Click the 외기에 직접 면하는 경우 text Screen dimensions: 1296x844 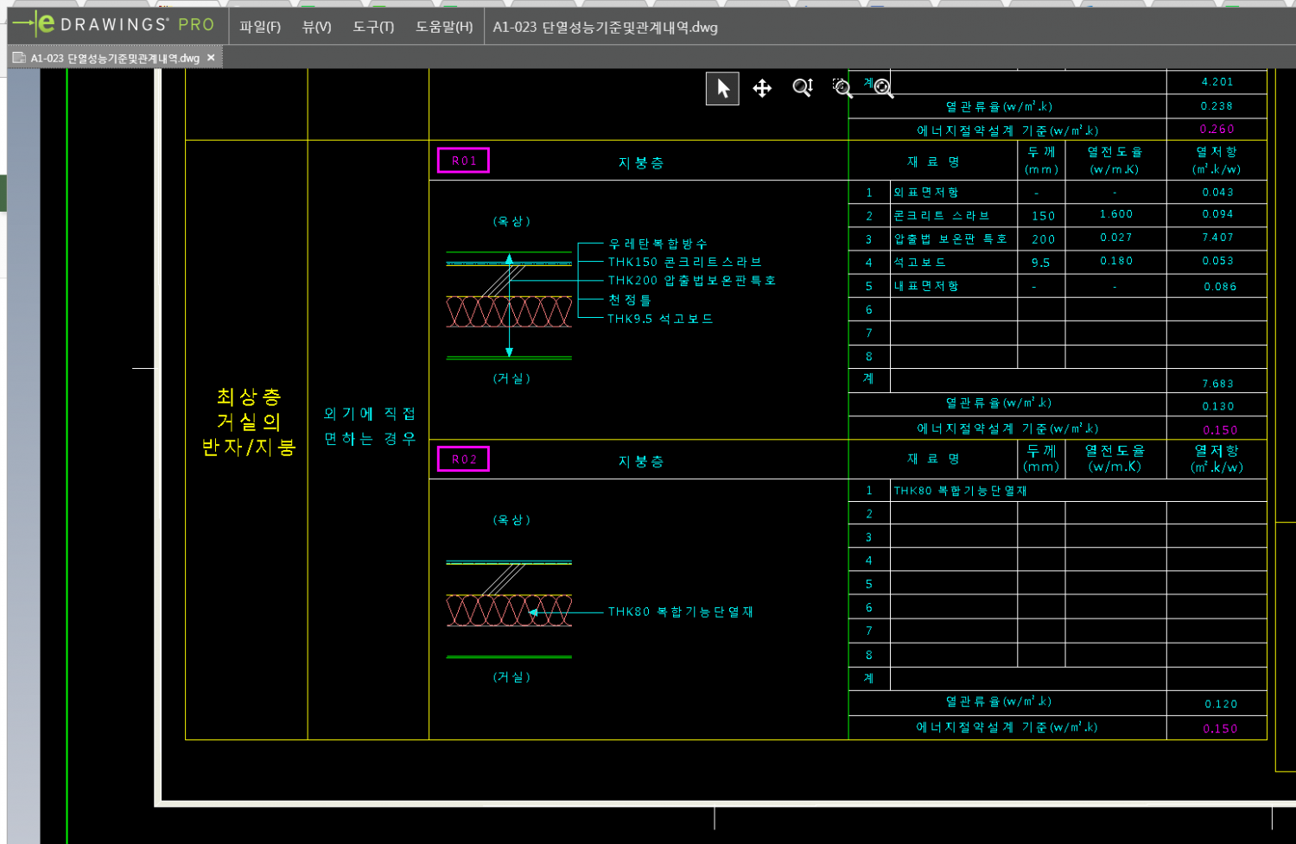click(369, 426)
